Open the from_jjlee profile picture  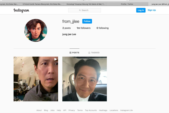point(36,30)
